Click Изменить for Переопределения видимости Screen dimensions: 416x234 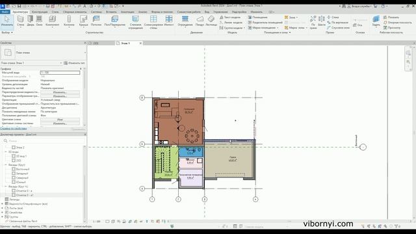(60, 92)
